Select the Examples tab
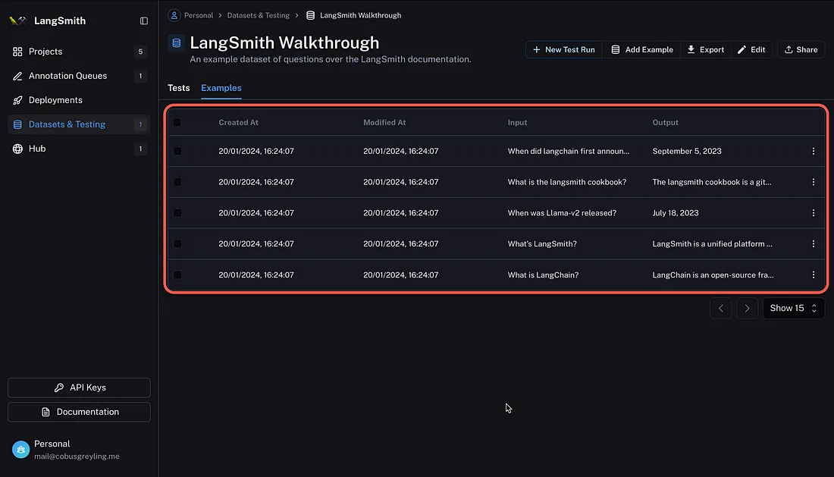Image resolution: width=834 pixels, height=477 pixels. tap(221, 88)
